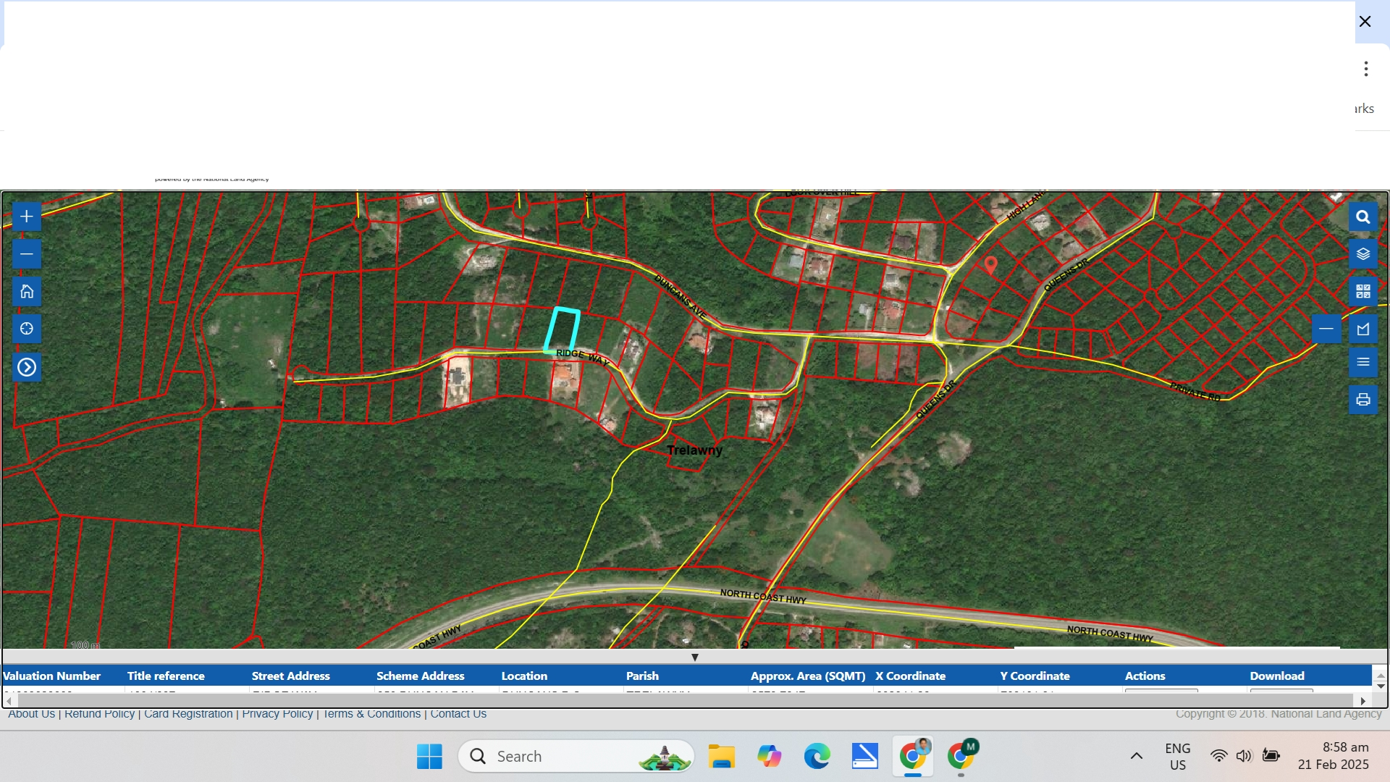Open the Contact Us link

pos(458,714)
